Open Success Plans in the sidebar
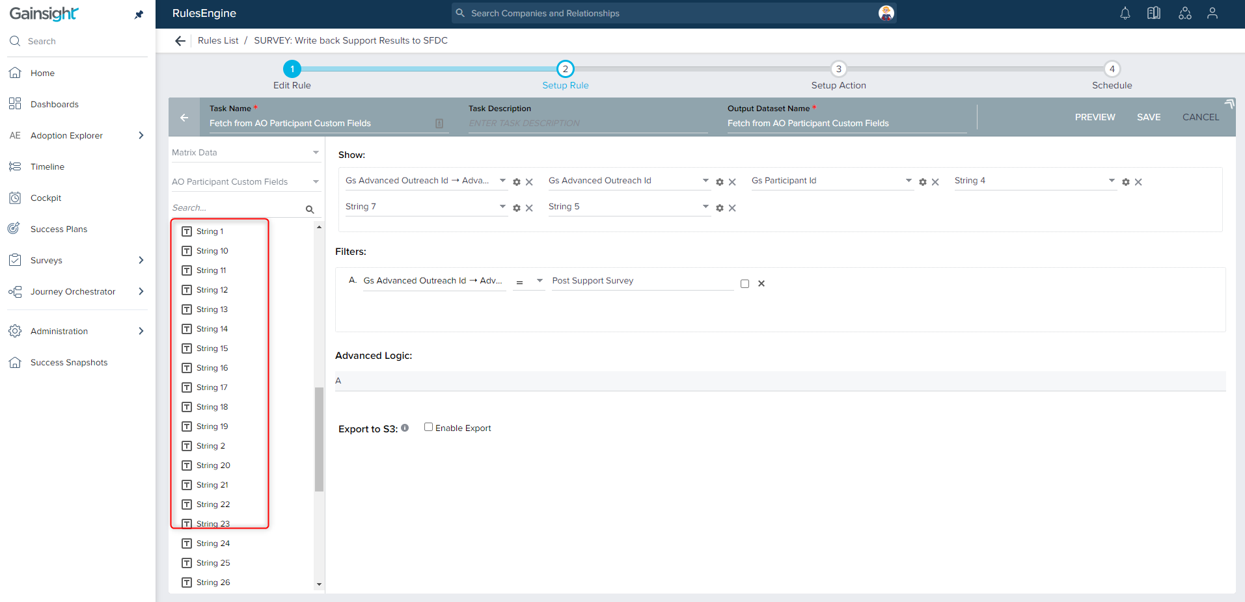The width and height of the screenshot is (1245, 602). [59, 229]
